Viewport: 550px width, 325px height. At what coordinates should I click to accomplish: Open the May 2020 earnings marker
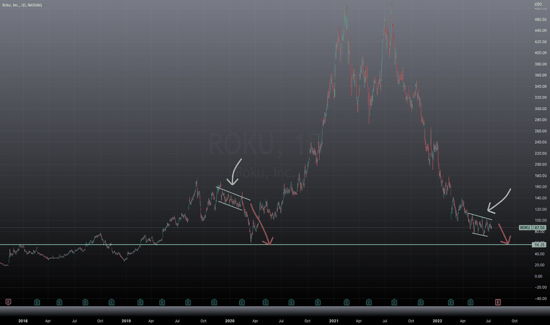pos(266,302)
